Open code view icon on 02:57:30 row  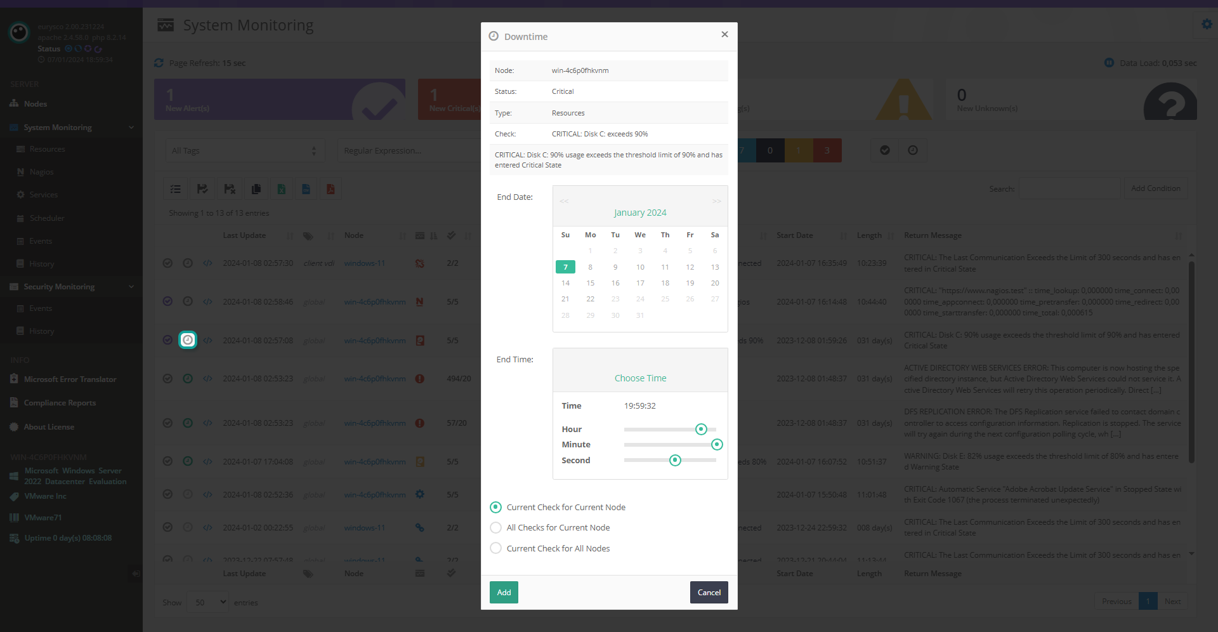(207, 263)
